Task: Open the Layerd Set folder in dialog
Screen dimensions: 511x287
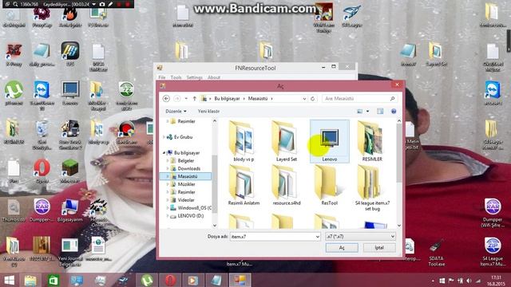Action: (286, 141)
